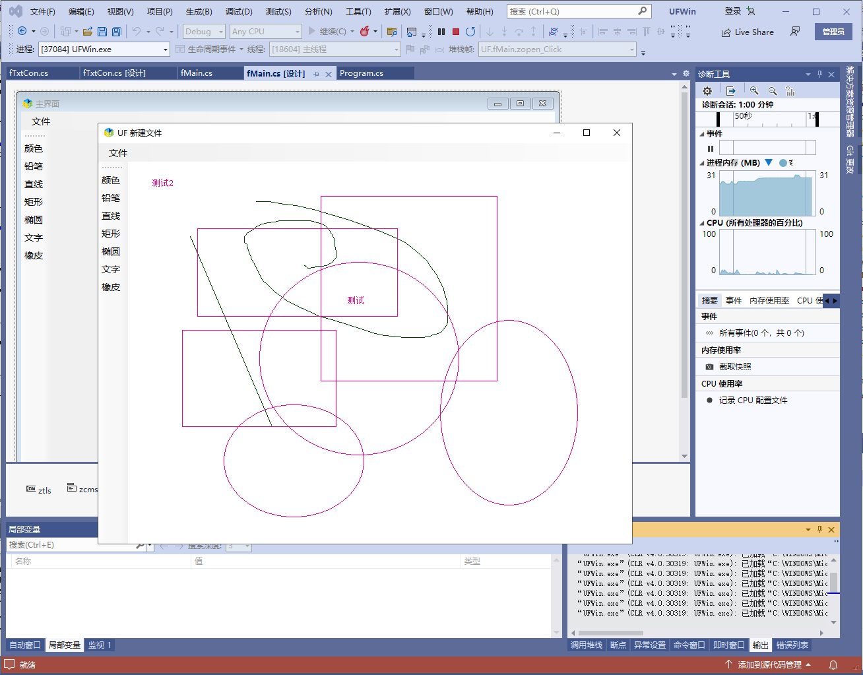Collapse the 进程内存 (MB) graph section
This screenshot has height=675, width=863.
point(702,163)
